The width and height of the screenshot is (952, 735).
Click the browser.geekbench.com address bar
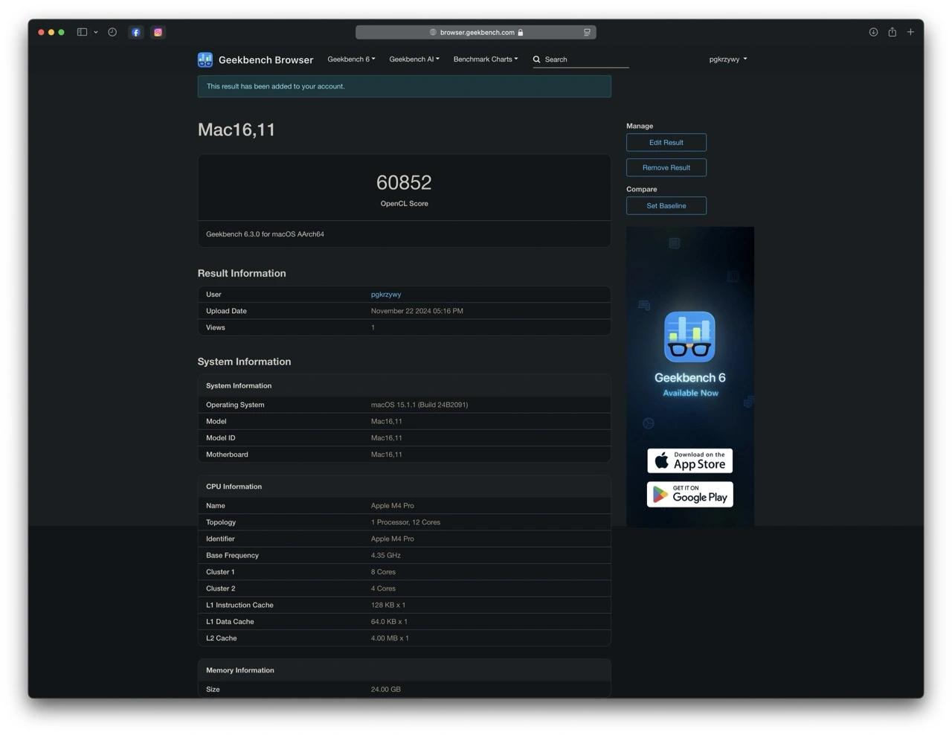476,32
